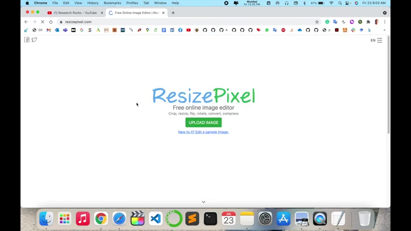Open Launchpad from the Dock

coord(64,218)
